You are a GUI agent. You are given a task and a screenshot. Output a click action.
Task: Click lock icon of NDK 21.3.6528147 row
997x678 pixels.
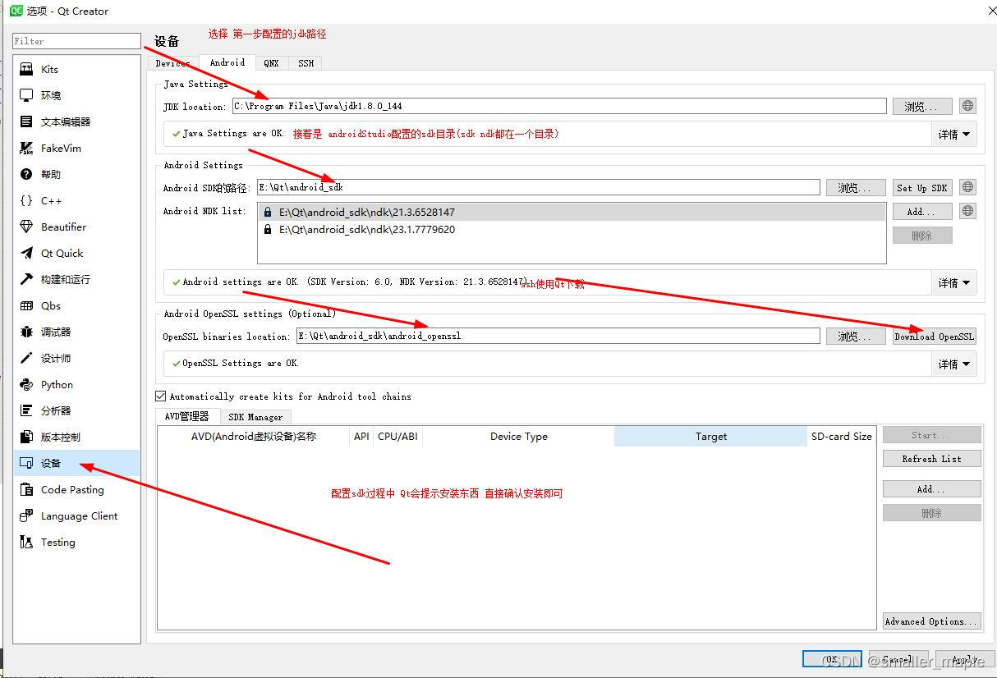[x=268, y=212]
